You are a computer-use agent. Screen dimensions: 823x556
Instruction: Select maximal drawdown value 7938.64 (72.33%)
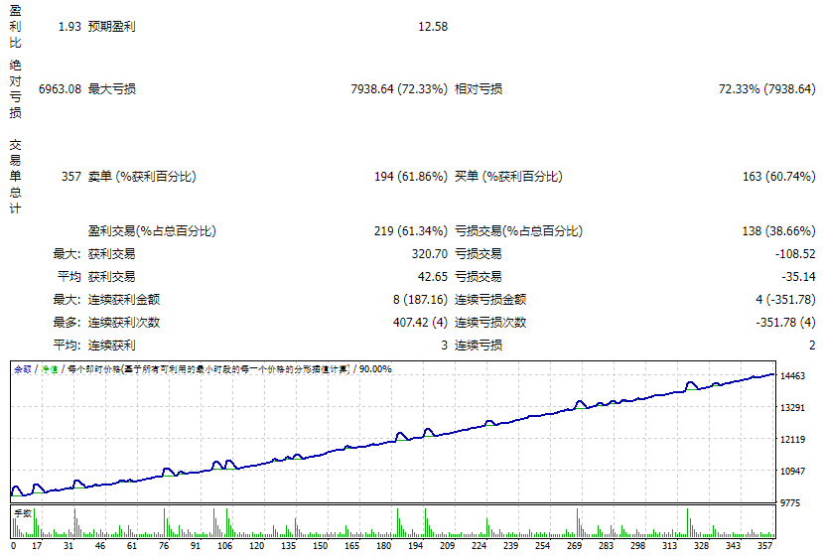399,89
